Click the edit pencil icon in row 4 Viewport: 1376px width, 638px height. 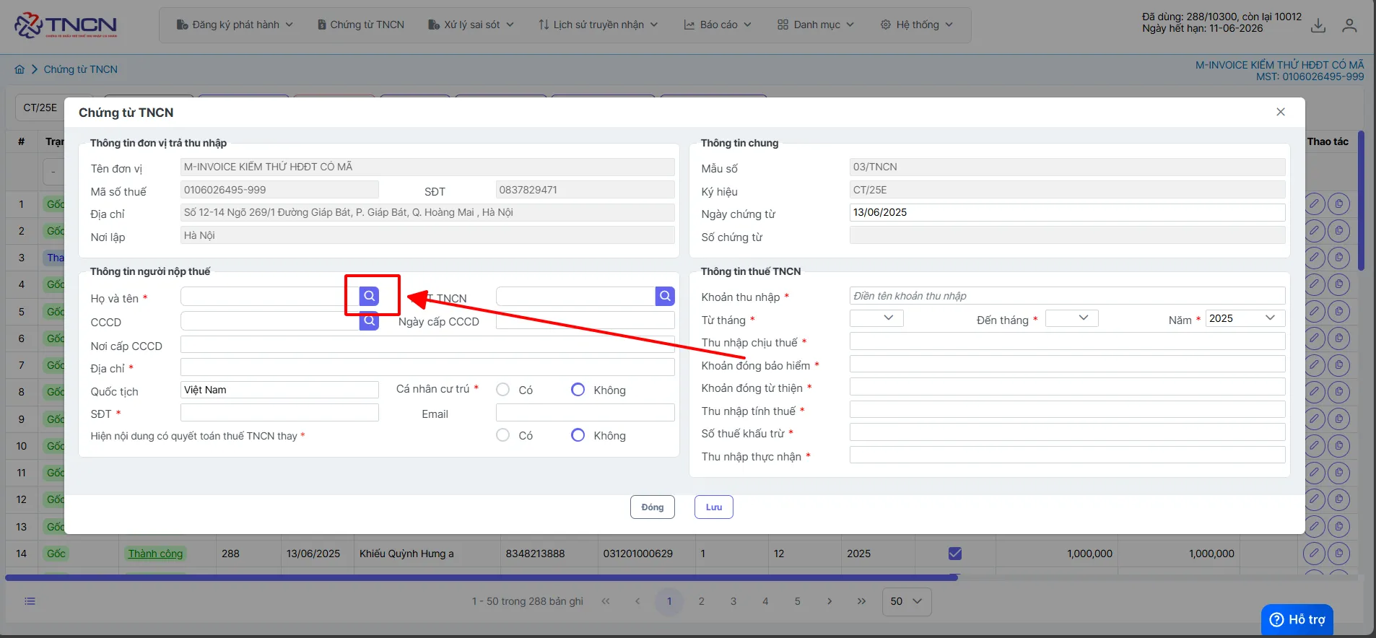1315,284
